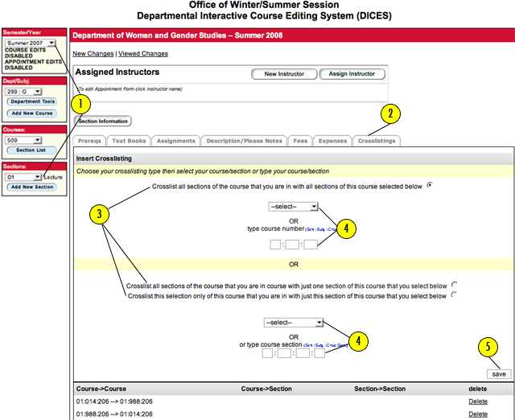
Task: Click the Add New Section button
Action: pyautogui.click(x=32, y=187)
